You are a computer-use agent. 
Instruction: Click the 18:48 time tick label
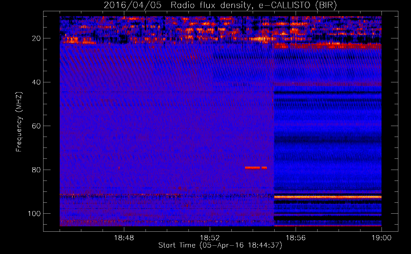click(x=124, y=238)
